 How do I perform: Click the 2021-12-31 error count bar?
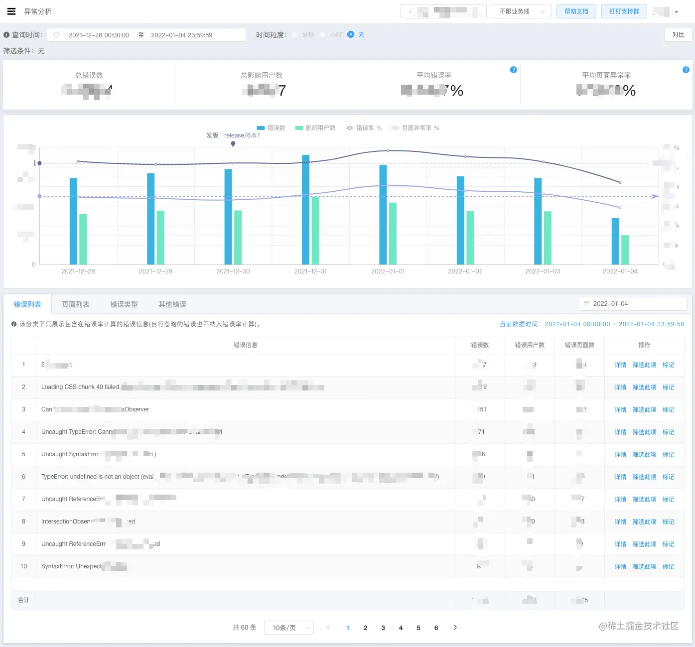point(305,210)
